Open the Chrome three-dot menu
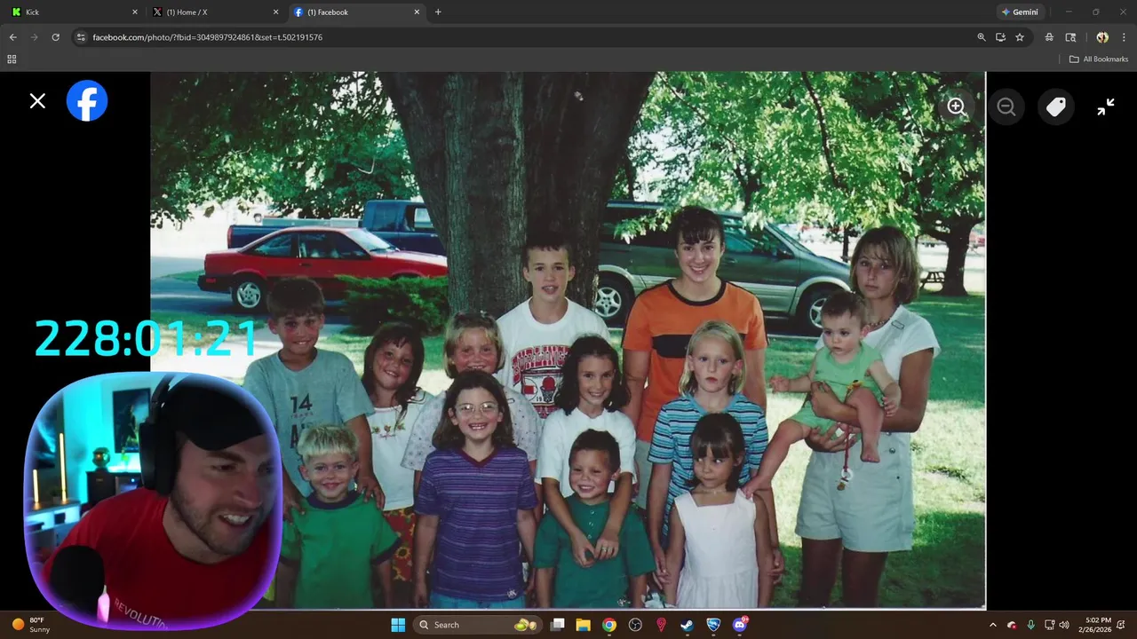Screen dimensions: 1137x639 point(1124,37)
